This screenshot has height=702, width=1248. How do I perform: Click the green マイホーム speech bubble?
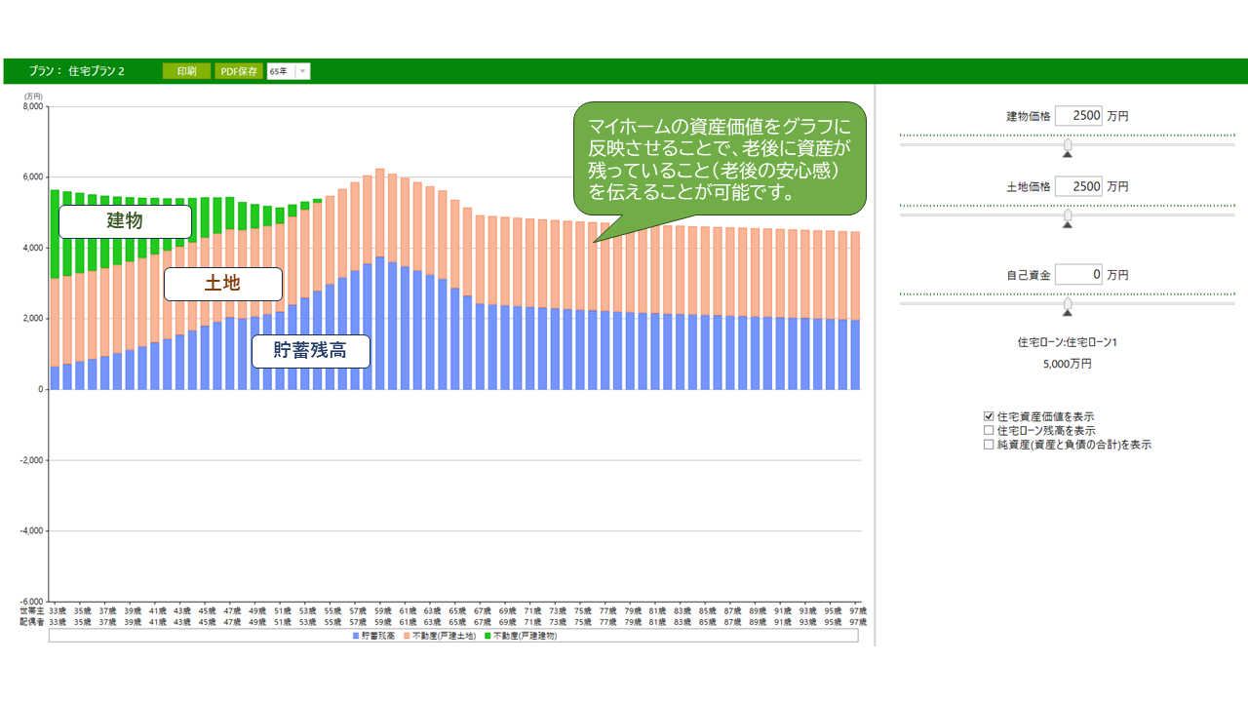(720, 160)
